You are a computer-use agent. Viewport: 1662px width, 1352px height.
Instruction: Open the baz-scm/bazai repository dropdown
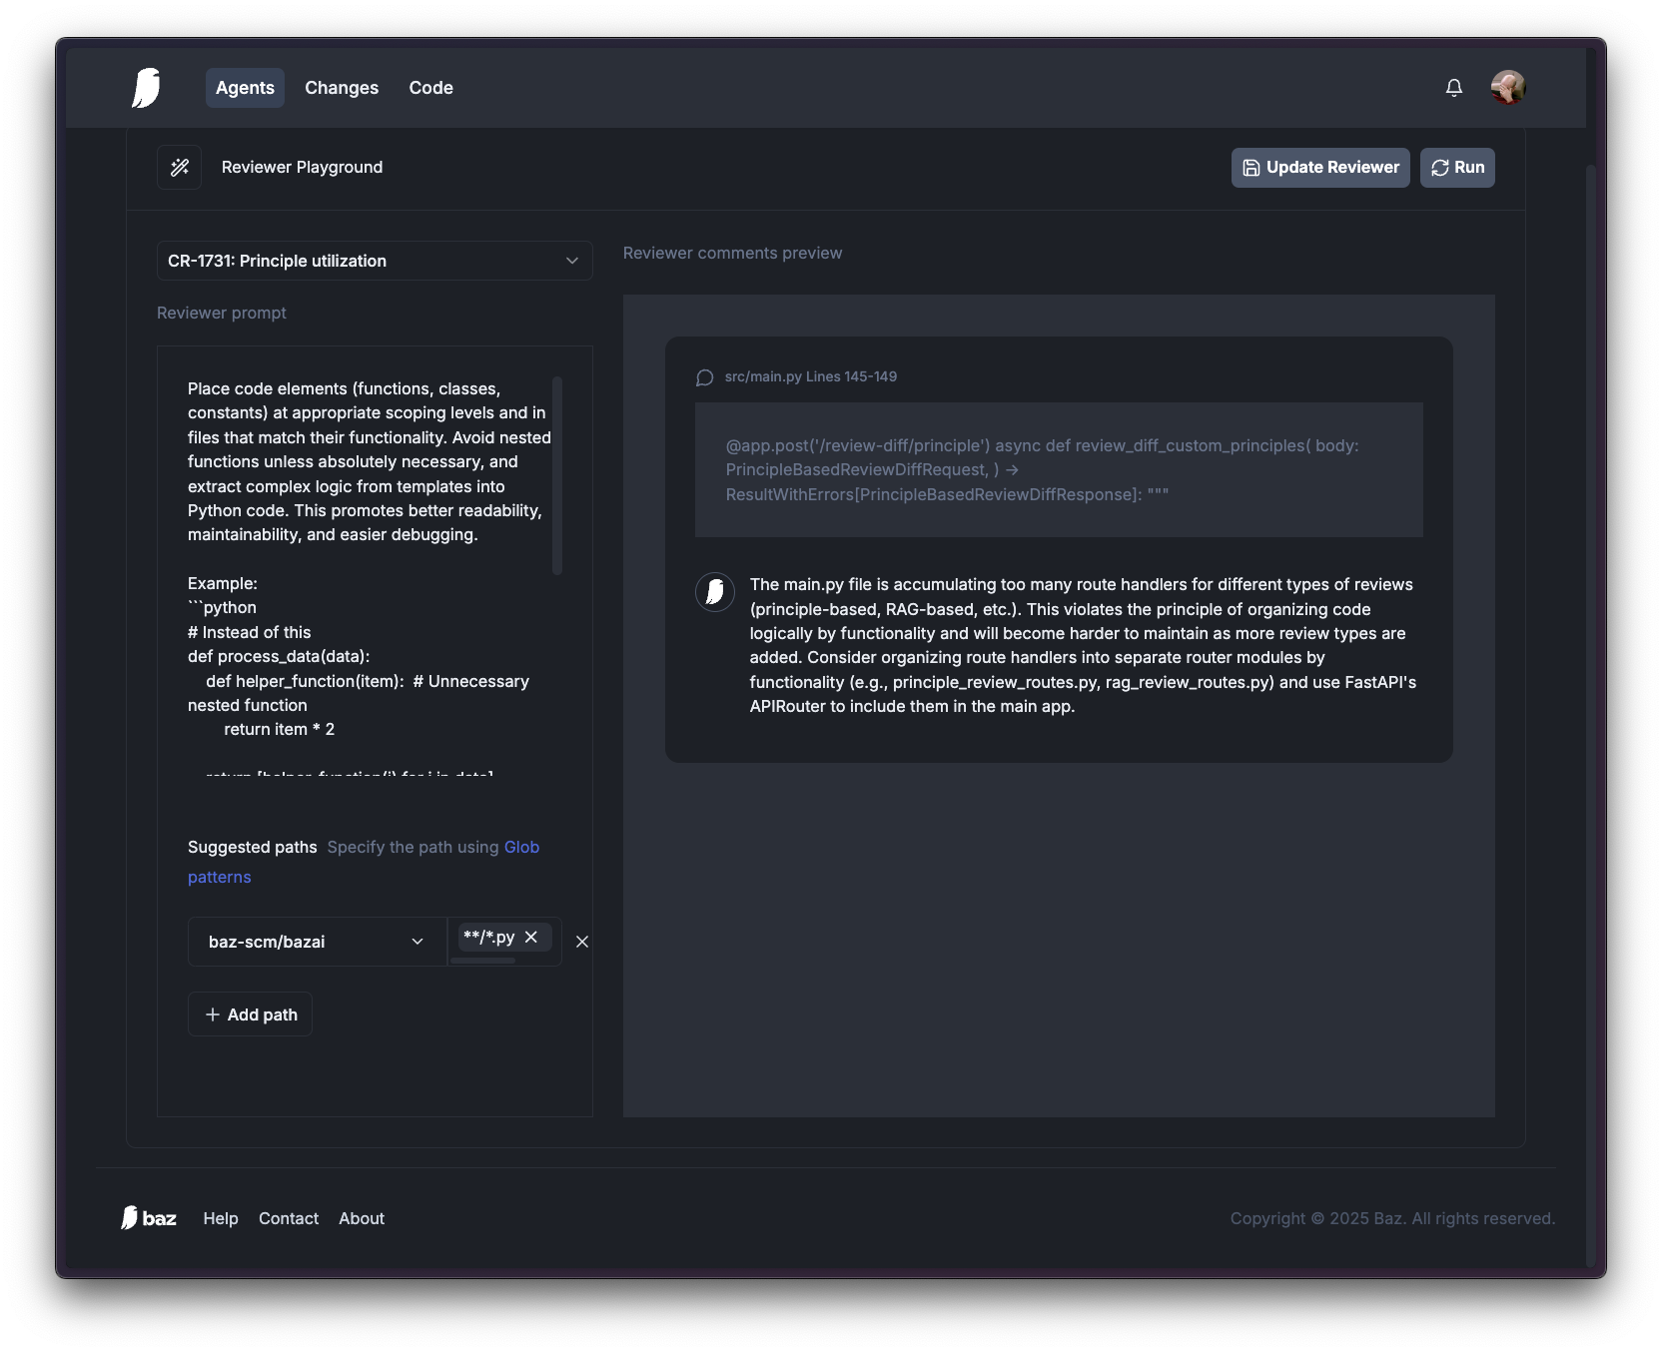click(x=317, y=942)
